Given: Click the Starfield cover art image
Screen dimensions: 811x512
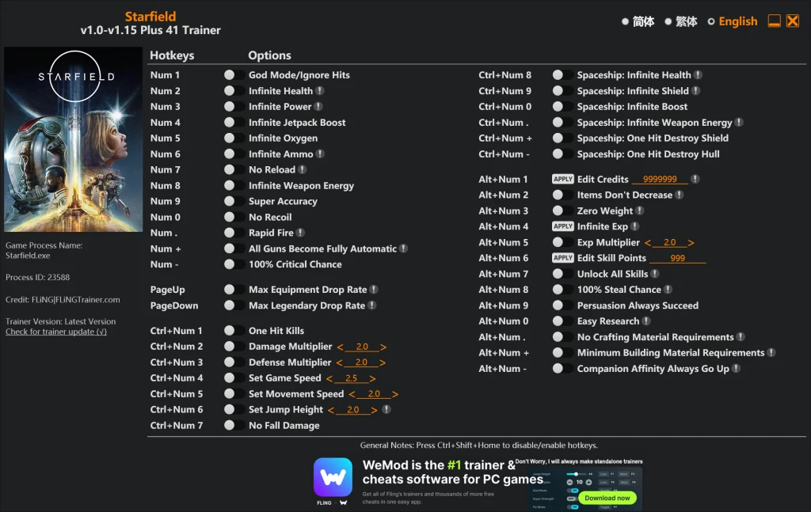Looking at the screenshot, I should pos(73,138).
